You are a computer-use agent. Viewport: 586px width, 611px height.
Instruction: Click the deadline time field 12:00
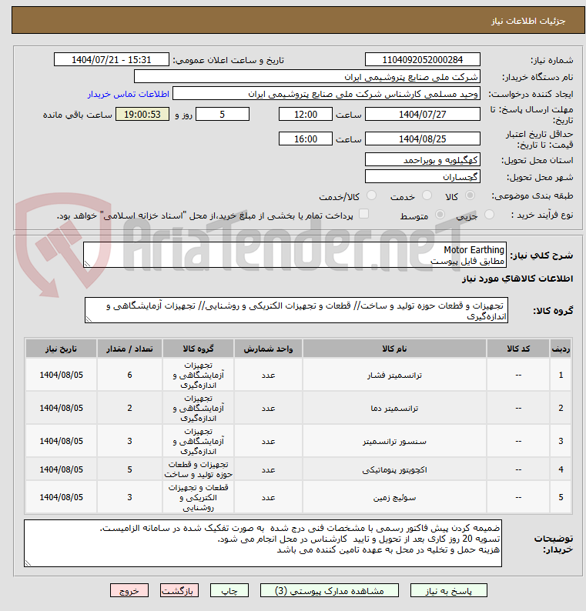306,114
